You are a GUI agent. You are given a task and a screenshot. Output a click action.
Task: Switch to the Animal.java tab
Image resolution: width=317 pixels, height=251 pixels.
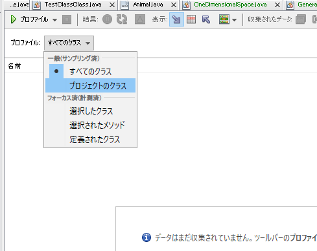click(x=148, y=5)
